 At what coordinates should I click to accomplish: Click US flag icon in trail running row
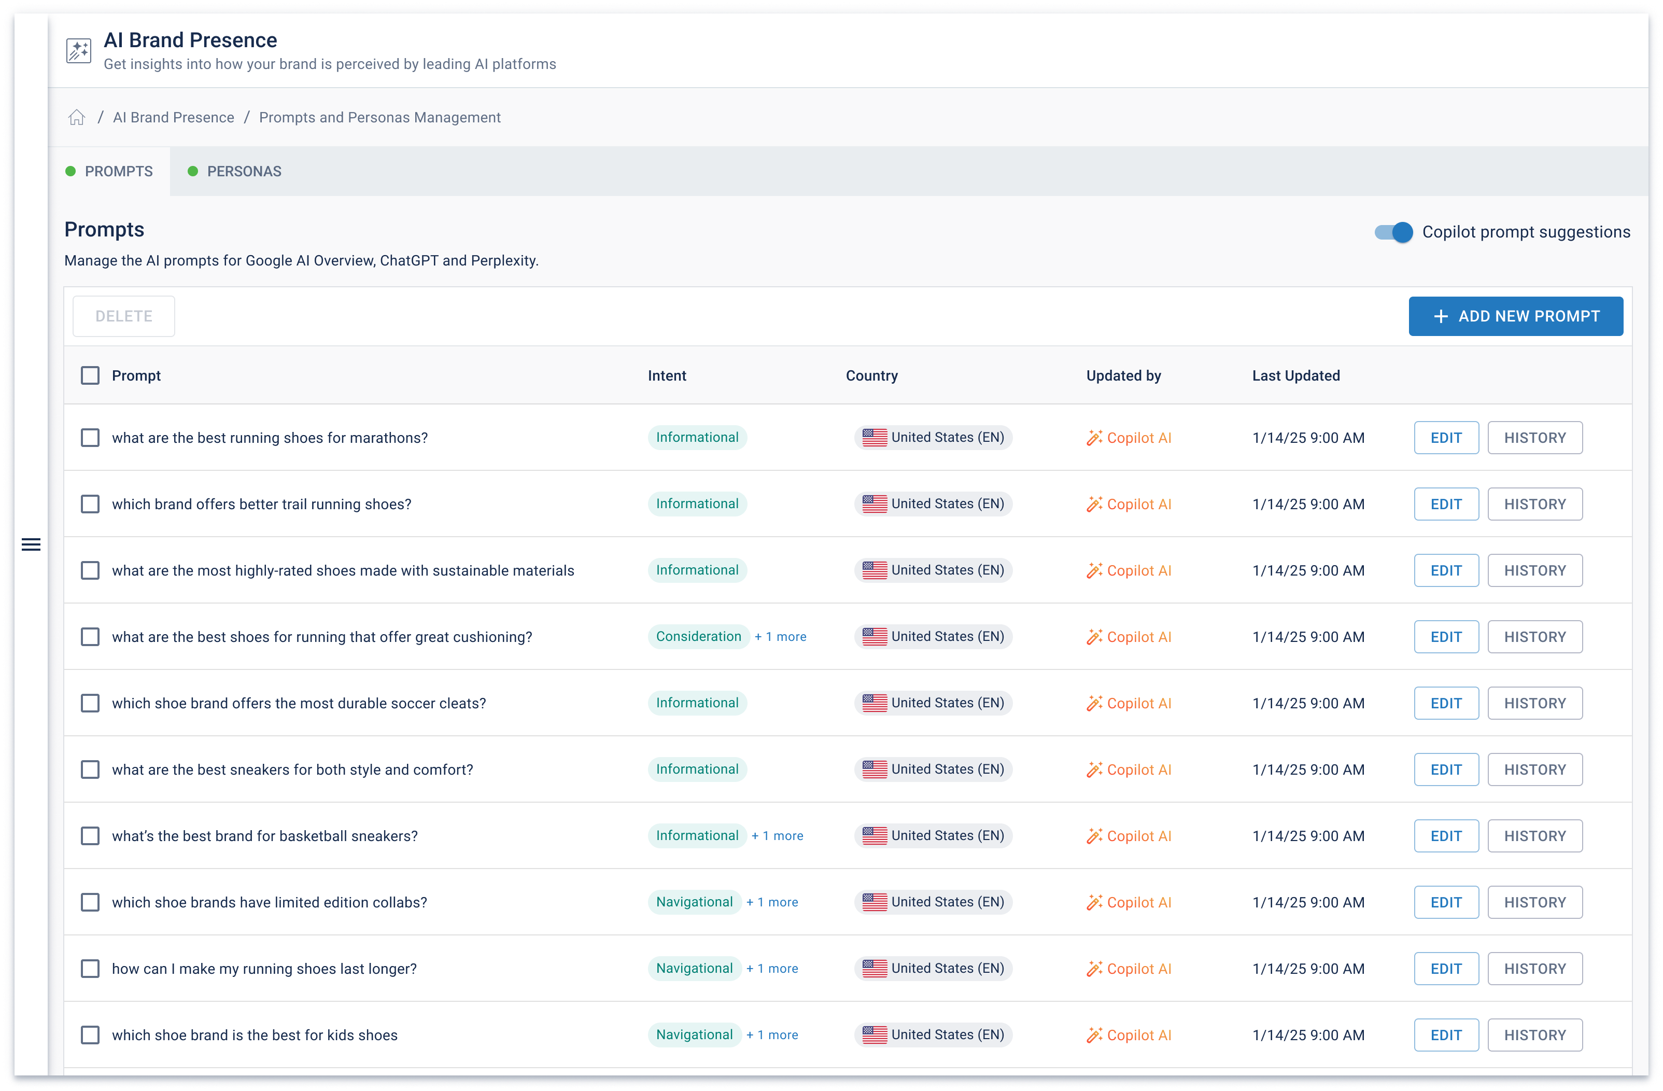point(874,504)
